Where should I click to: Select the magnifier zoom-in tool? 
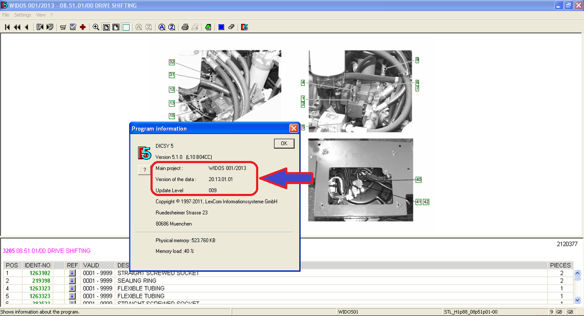point(96,27)
